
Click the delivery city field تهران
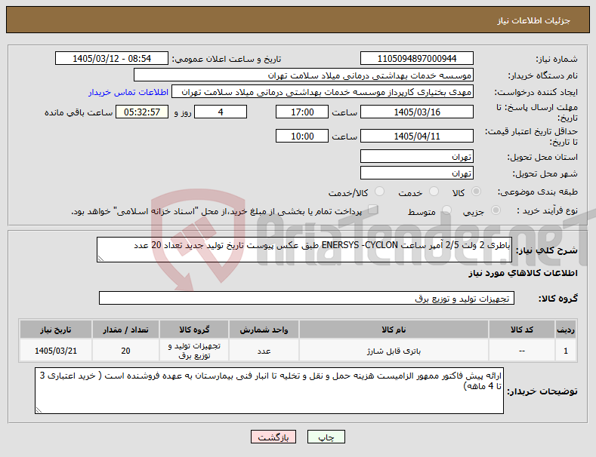coord(416,173)
